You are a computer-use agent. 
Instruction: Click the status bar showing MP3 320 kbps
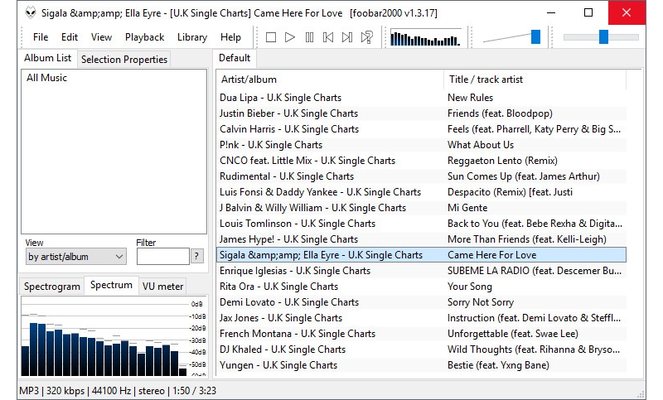tap(118, 391)
